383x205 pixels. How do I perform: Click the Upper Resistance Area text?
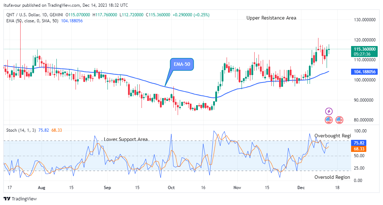click(x=271, y=18)
